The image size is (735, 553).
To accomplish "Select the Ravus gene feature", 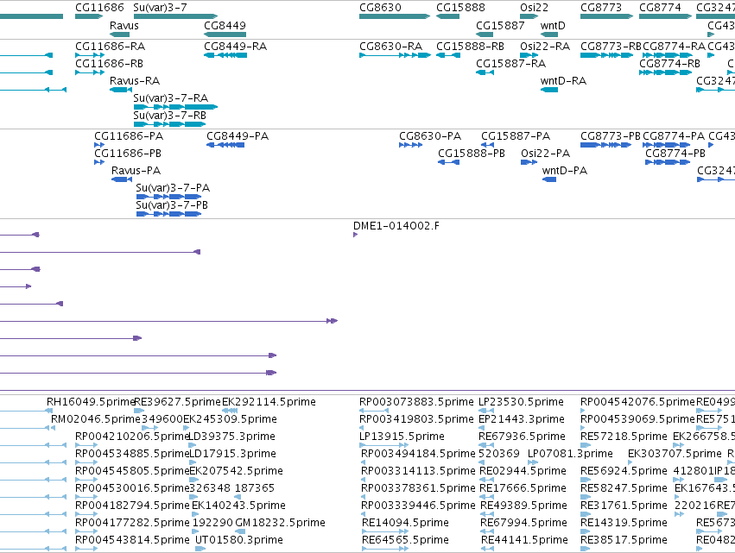I will 119,35.
